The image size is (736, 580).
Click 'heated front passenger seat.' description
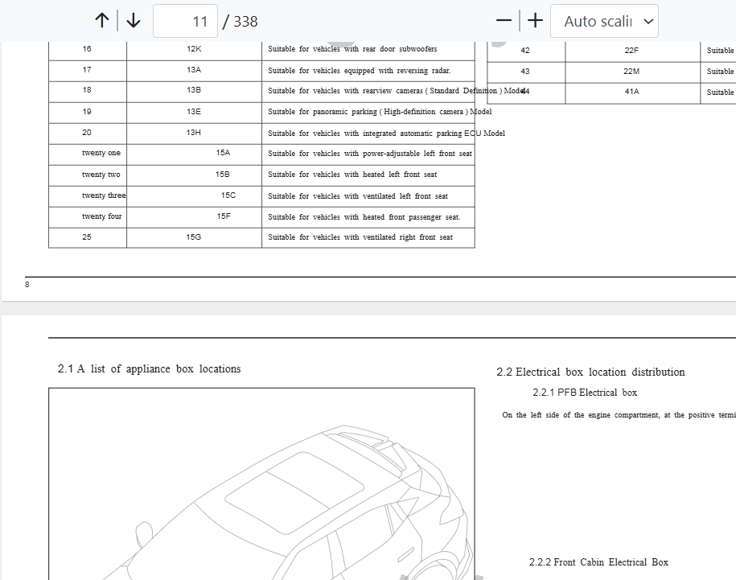tap(364, 217)
